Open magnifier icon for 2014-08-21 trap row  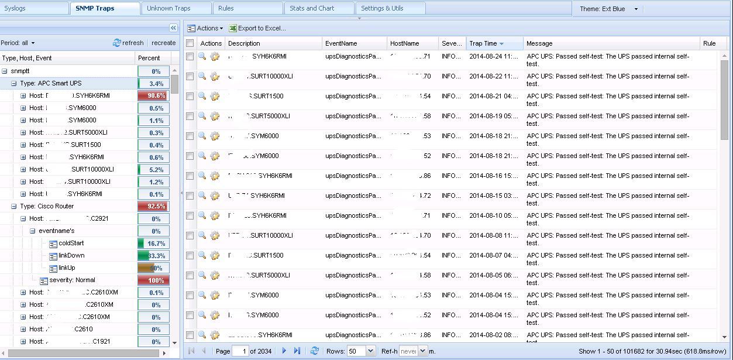[202, 96]
